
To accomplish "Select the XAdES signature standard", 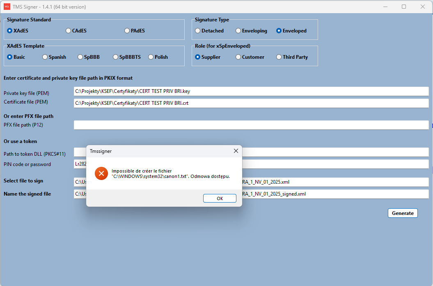I will coord(10,31).
